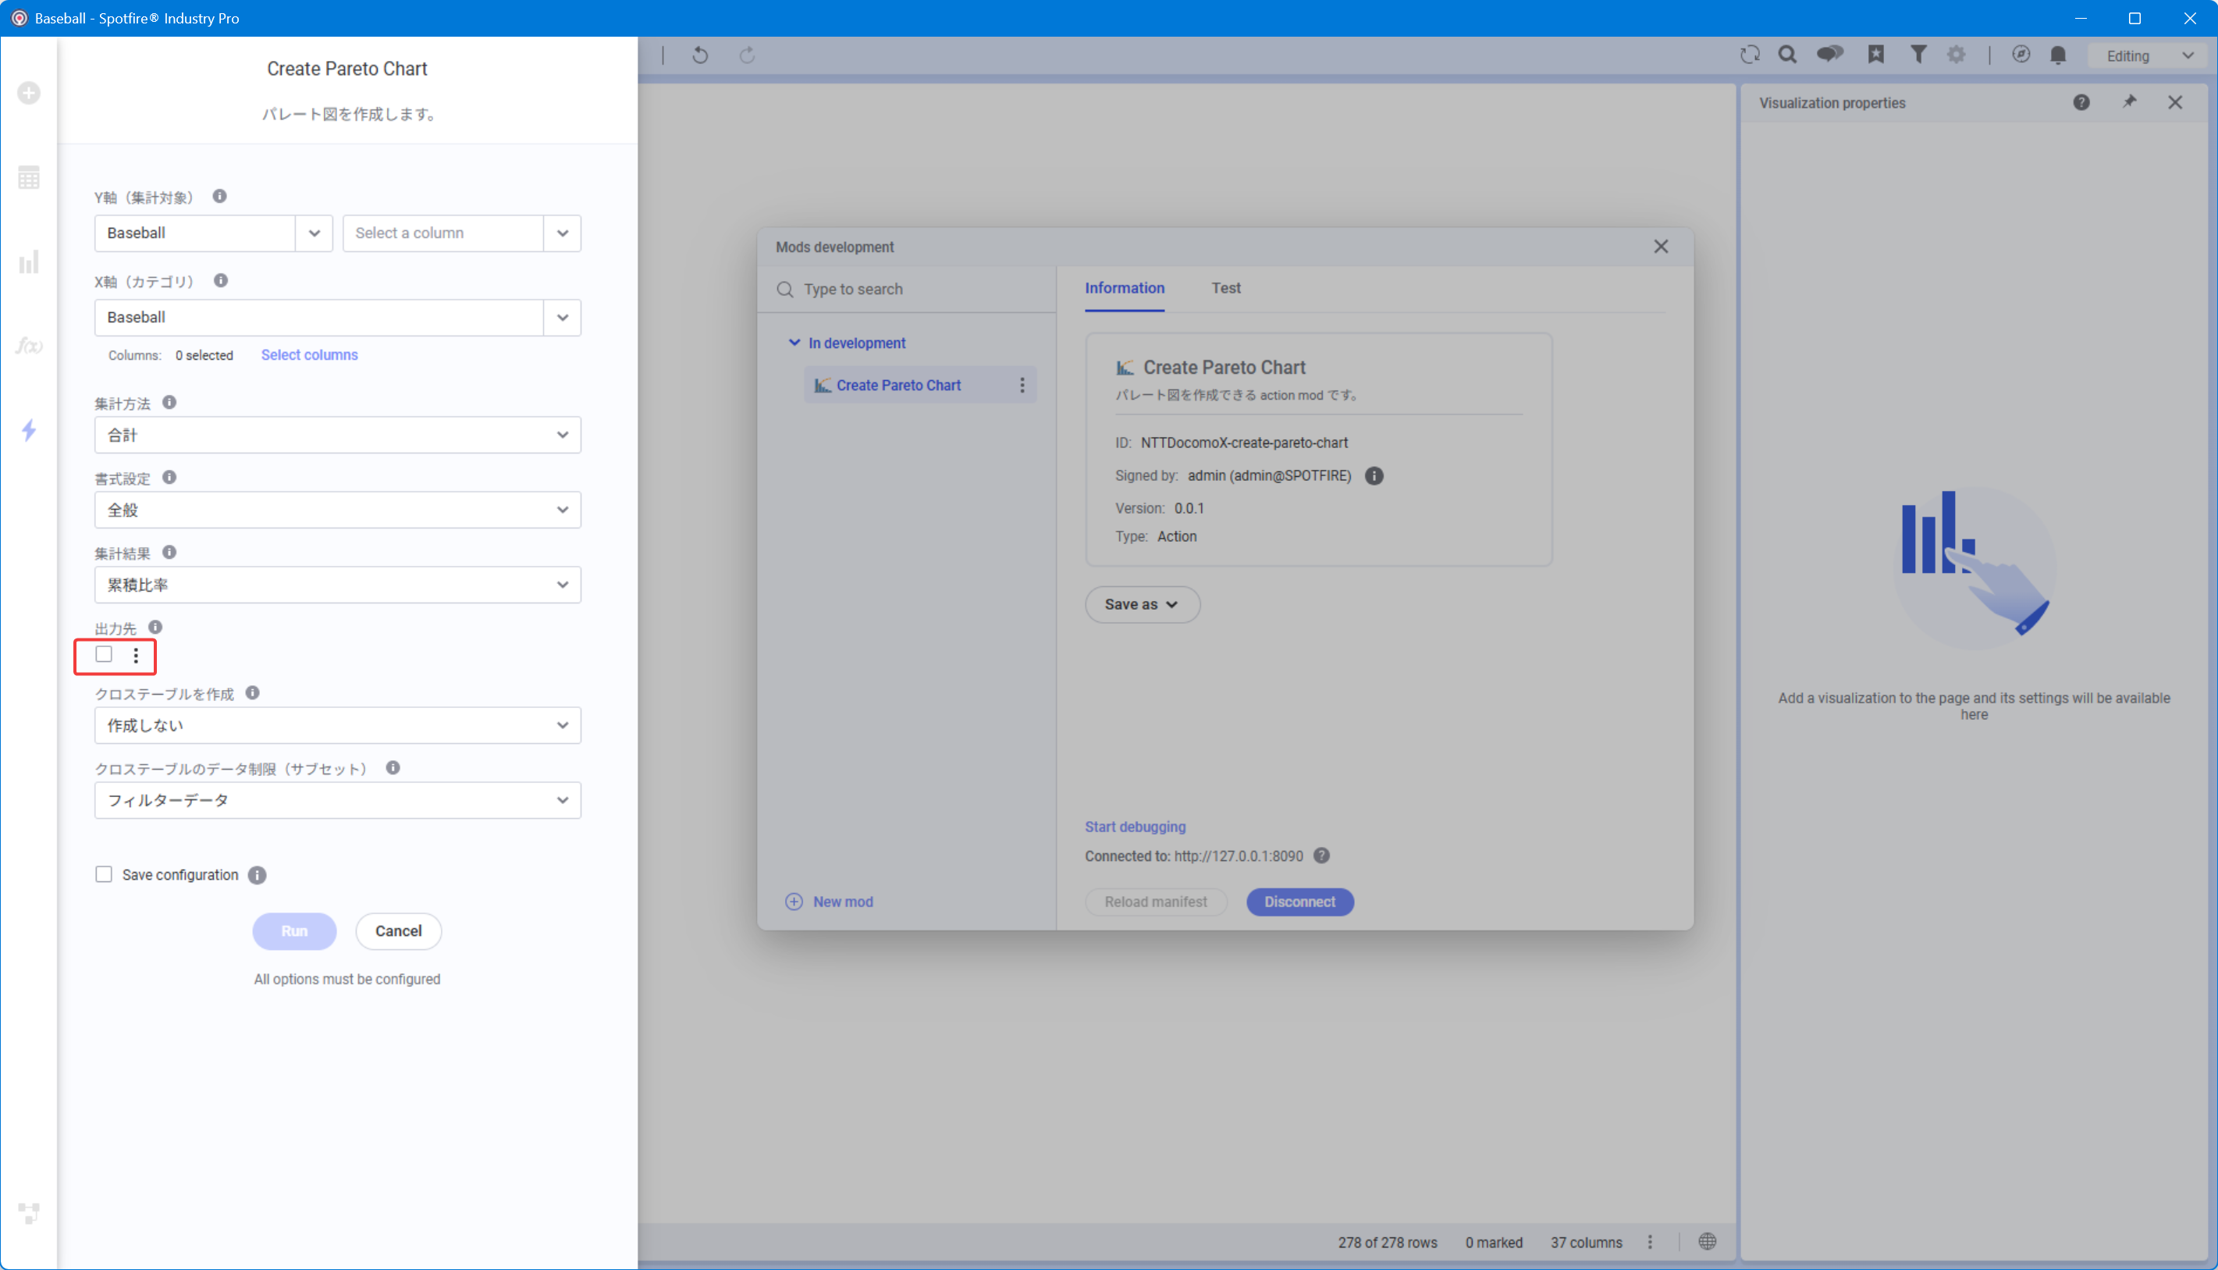Close the Mods development dialog
Screen dimensions: 2218x1270
point(1661,247)
